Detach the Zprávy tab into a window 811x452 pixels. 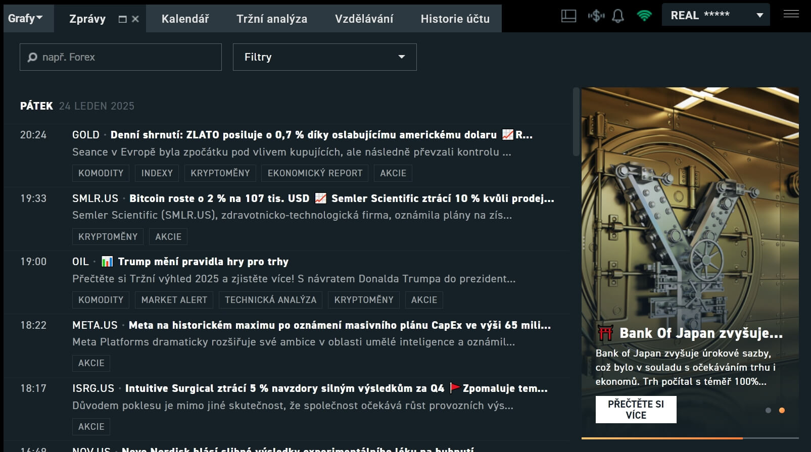[122, 19]
